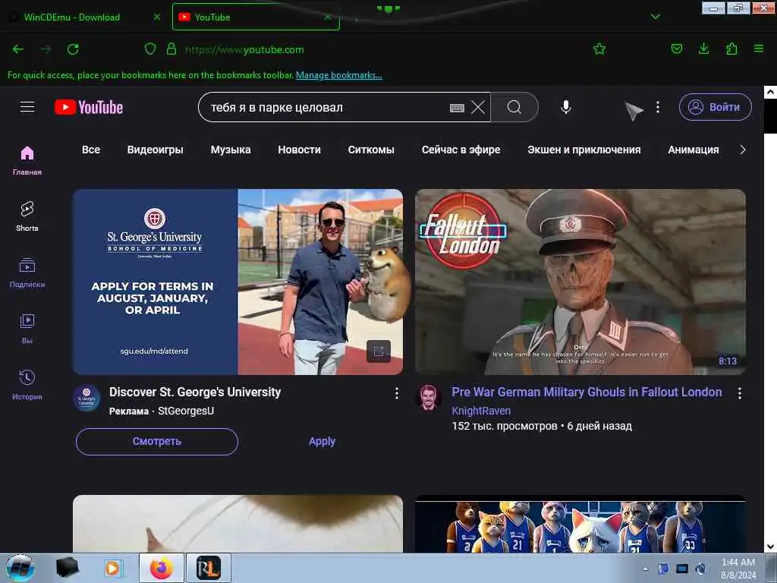The image size is (777, 583).
Task: Select the Ситкомы filter chip
Action: tap(371, 150)
